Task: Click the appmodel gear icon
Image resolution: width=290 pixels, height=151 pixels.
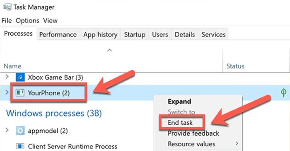Action: coord(20,131)
